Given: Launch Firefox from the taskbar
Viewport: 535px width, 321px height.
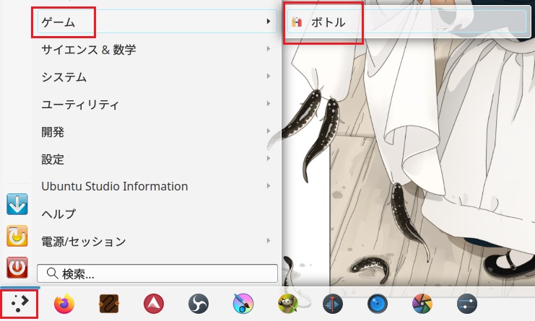Looking at the screenshot, I should (x=64, y=304).
